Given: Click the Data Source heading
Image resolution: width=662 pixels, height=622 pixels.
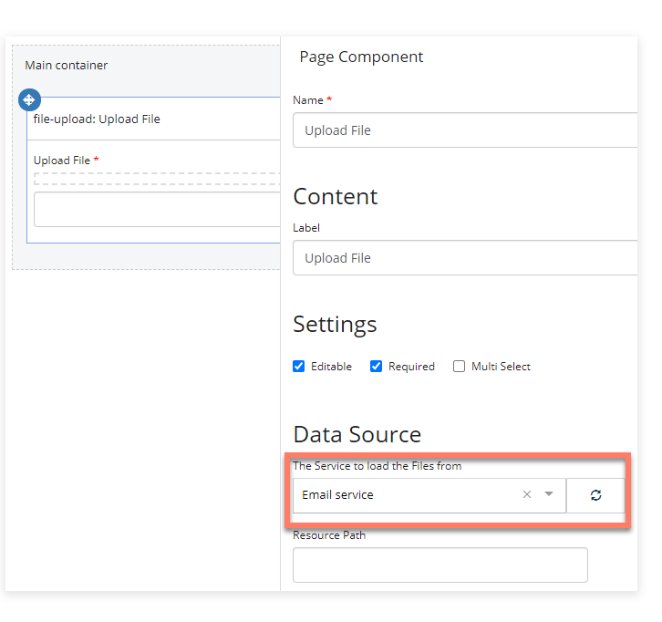Looking at the screenshot, I should tap(357, 434).
